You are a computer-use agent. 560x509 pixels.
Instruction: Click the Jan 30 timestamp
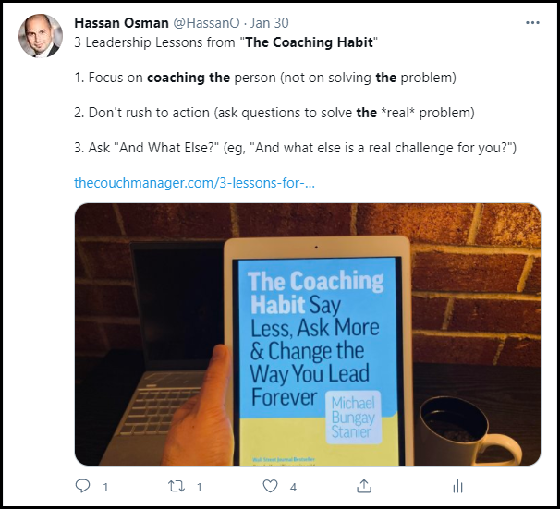(x=269, y=23)
